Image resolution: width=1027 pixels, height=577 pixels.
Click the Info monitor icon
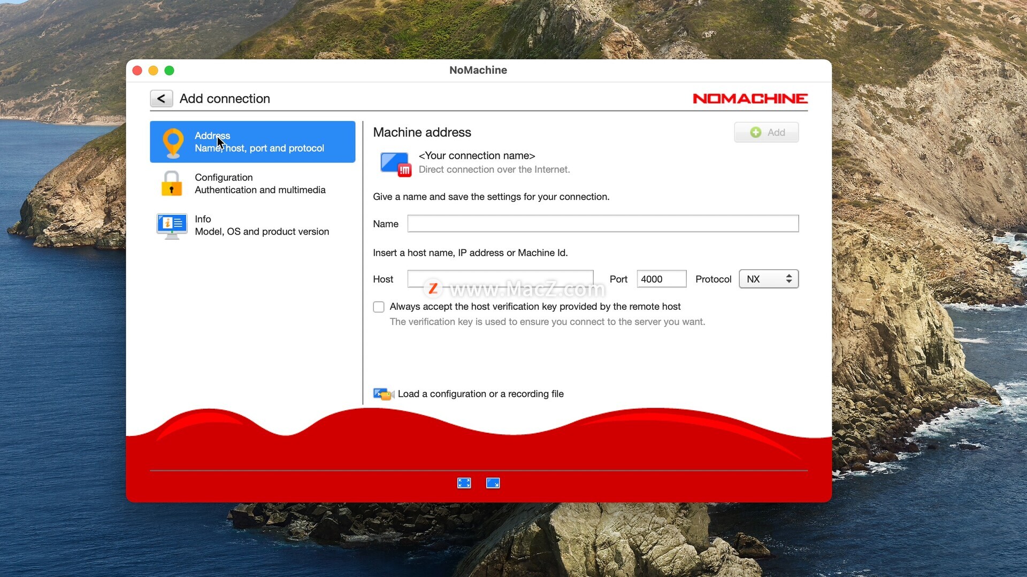tap(172, 225)
